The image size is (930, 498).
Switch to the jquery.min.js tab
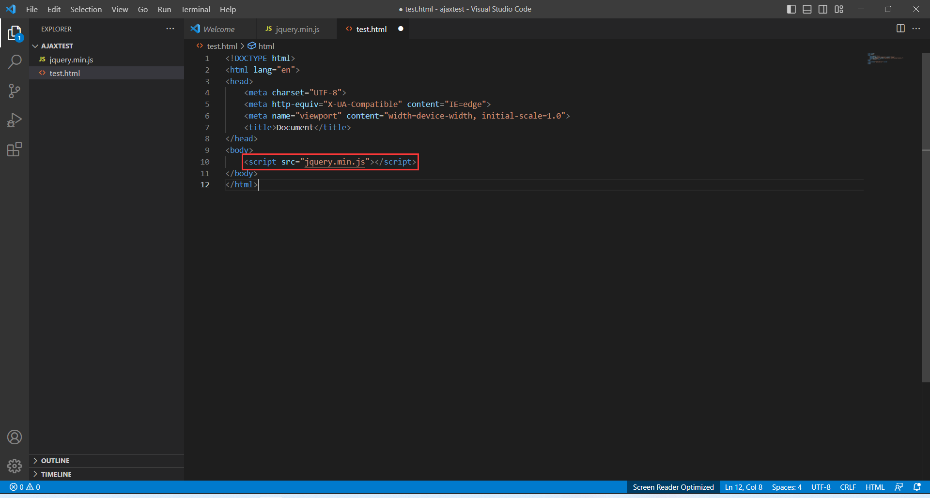[x=297, y=29]
